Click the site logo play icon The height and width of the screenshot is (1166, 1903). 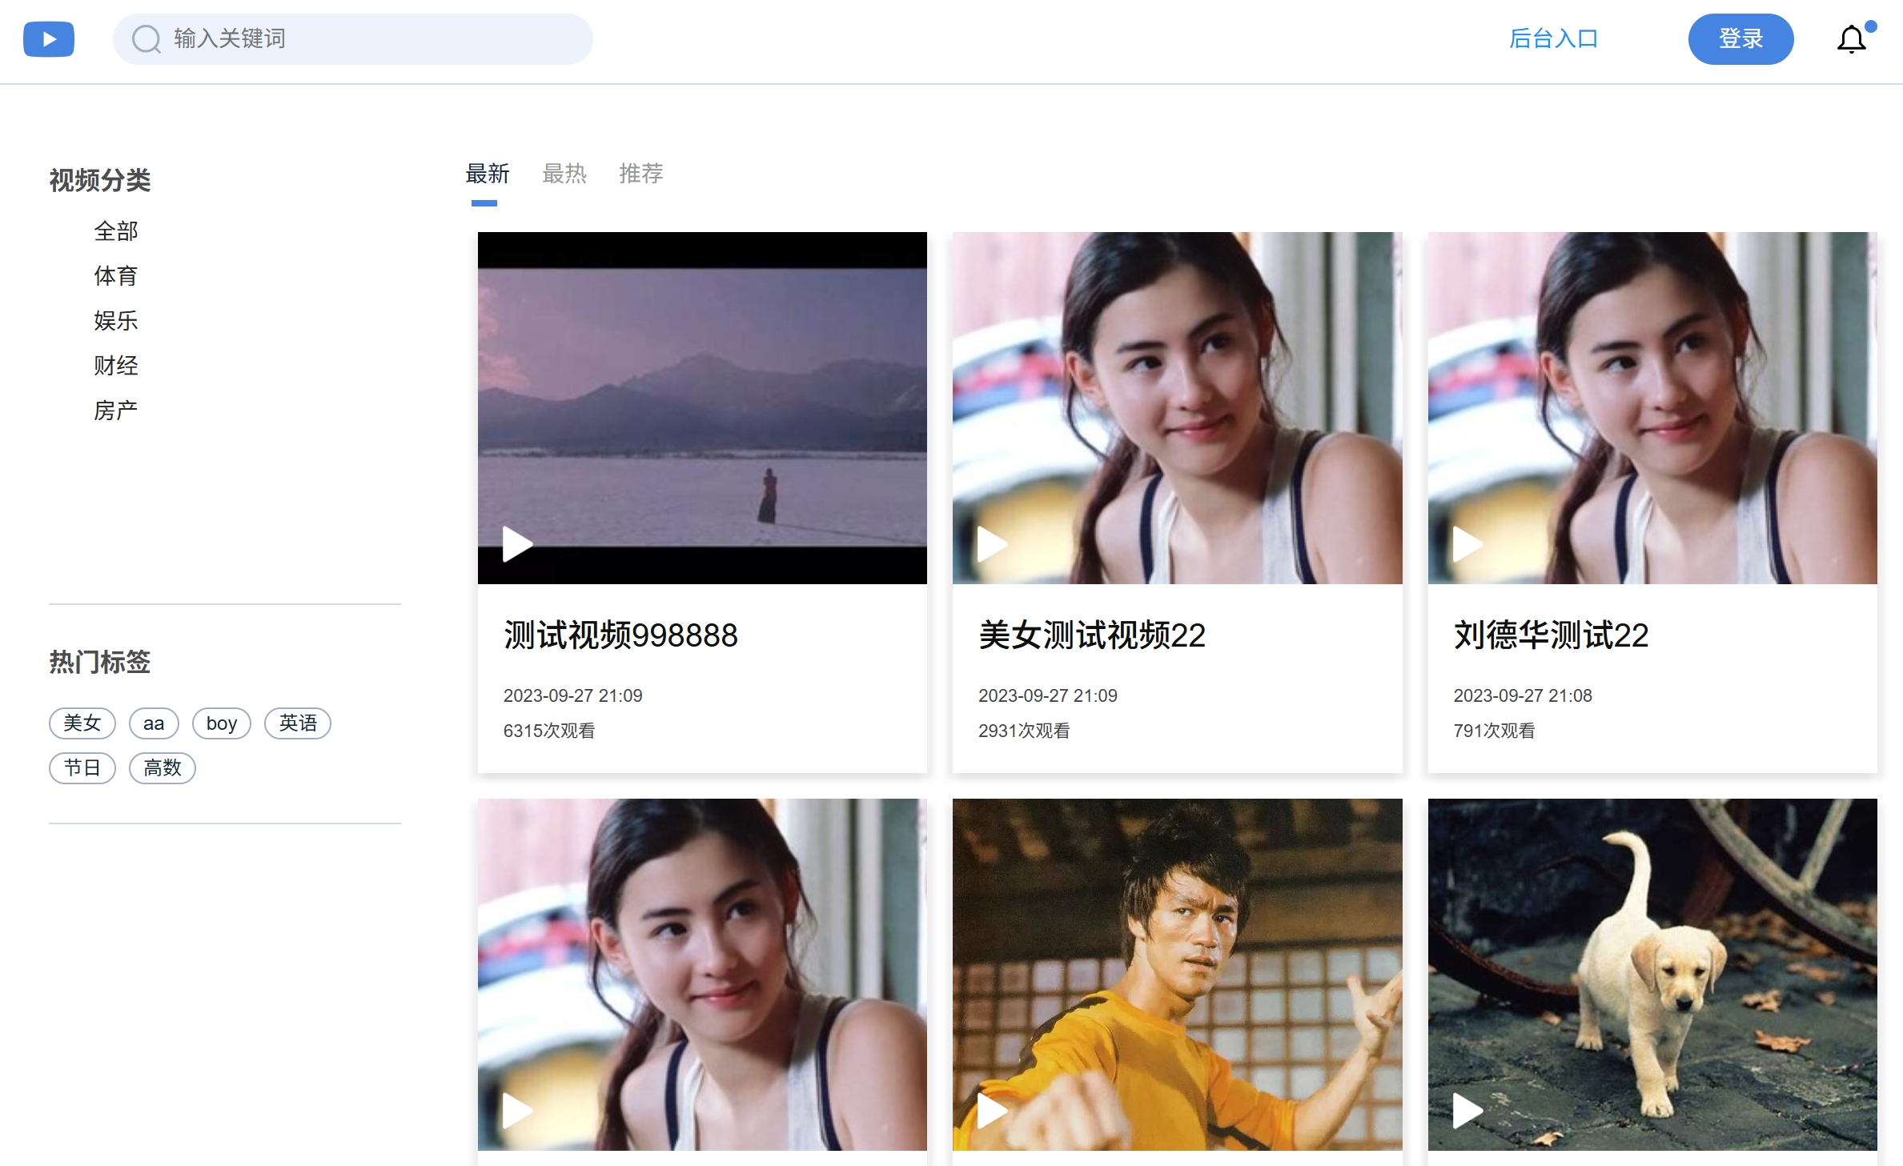48,38
